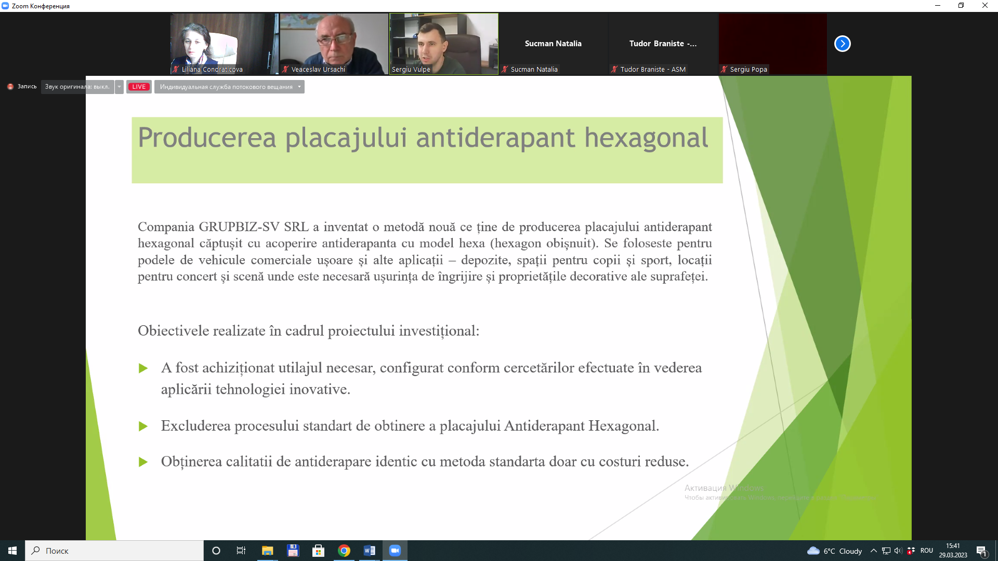Viewport: 998px width, 561px height.
Task: Minimize the Zoom window
Action: pyautogui.click(x=937, y=6)
